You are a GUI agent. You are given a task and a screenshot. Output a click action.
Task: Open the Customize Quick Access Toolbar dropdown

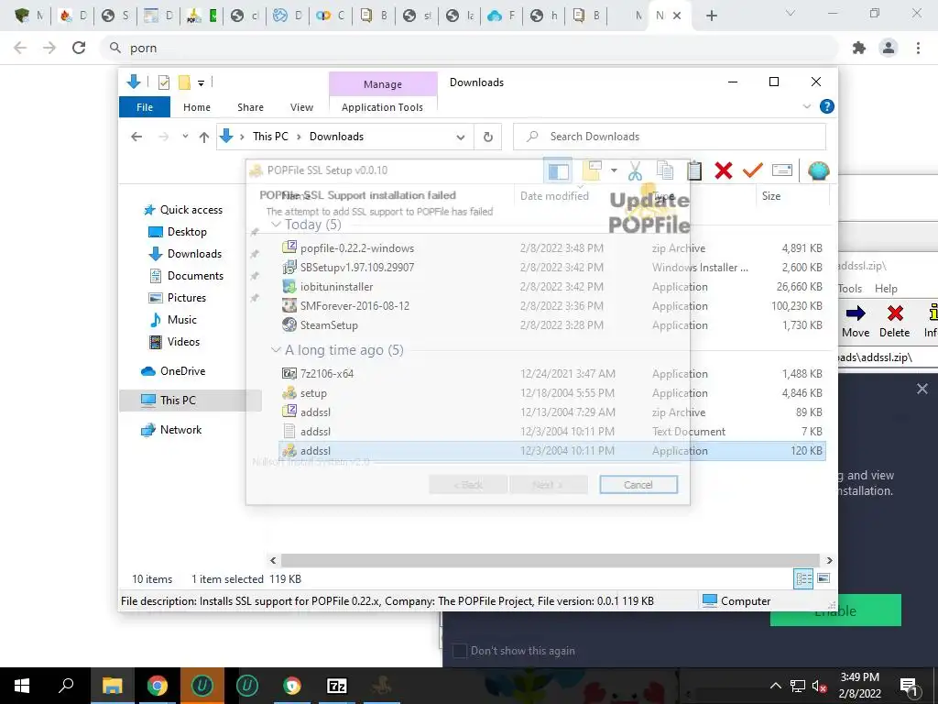[201, 83]
